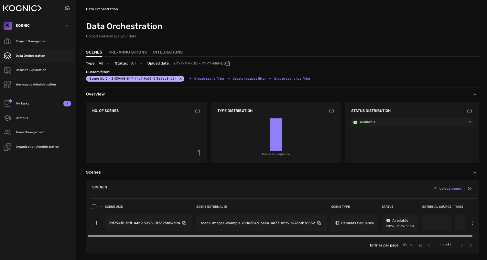Open scenes table settings gear
Viewport: 487px width, 260px height.
pyautogui.click(x=470, y=189)
